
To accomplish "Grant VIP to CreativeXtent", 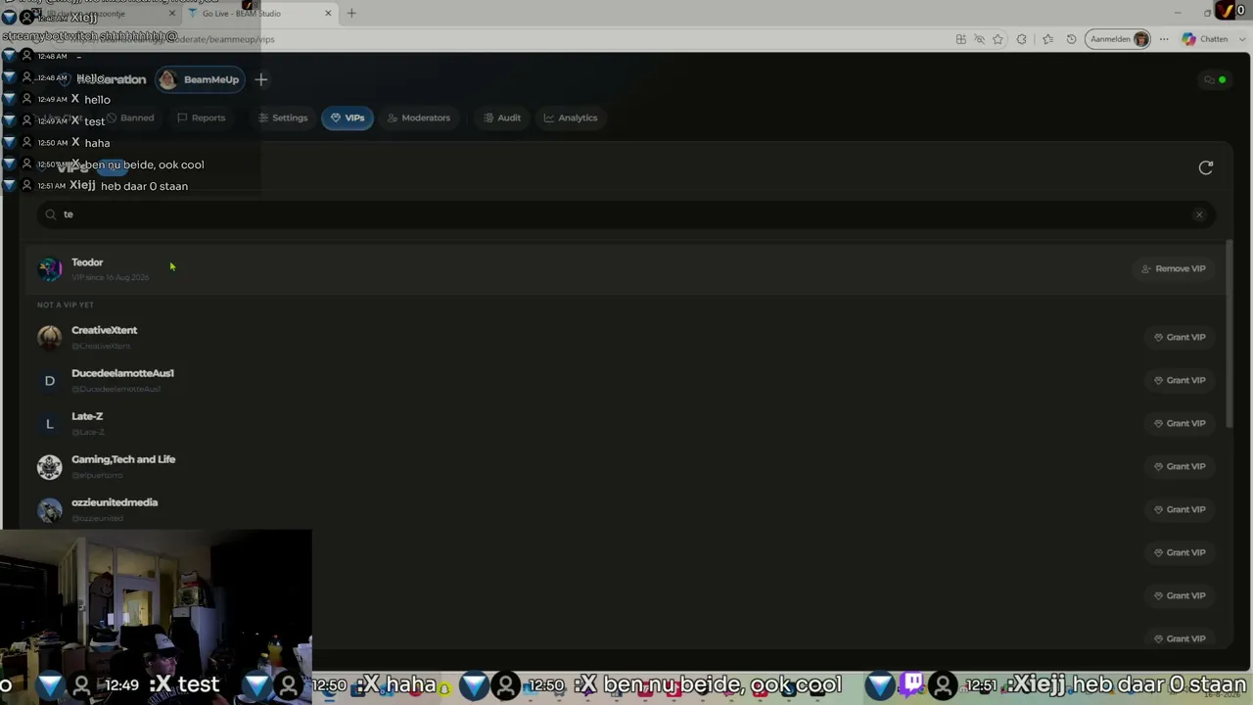I will [1180, 337].
